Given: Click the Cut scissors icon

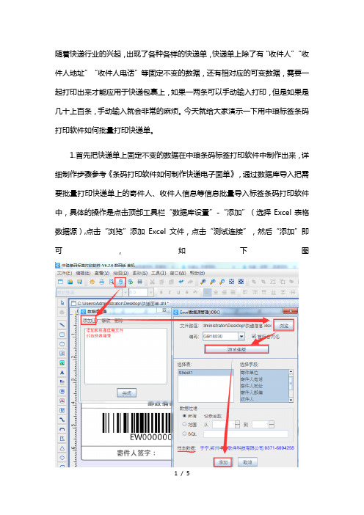Looking at the screenshot, I should click(x=152, y=282).
